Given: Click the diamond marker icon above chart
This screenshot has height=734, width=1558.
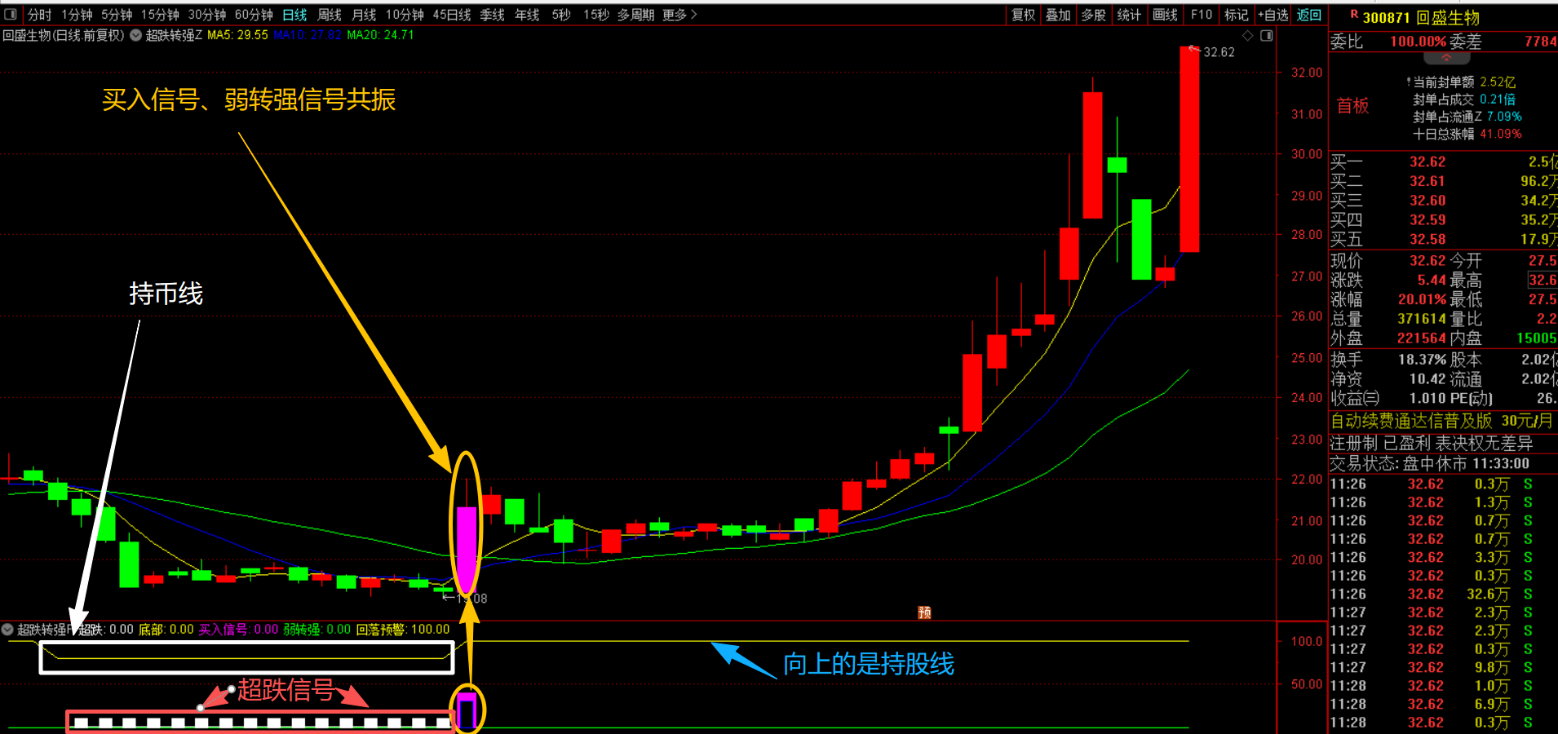Looking at the screenshot, I should pos(1247,36).
